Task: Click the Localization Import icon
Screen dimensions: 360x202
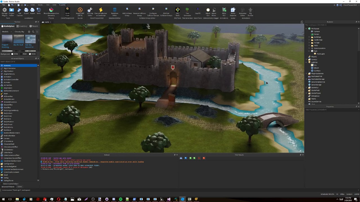Action: coord(32,11)
